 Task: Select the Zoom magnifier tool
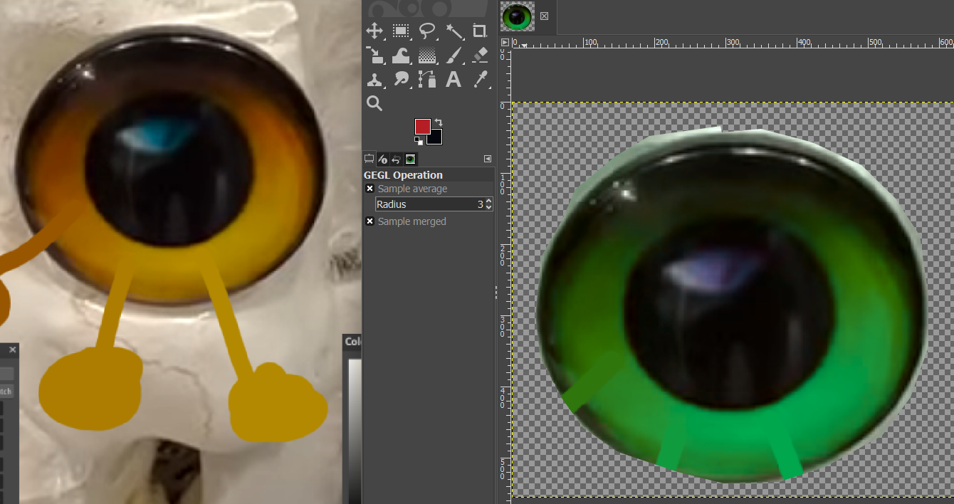374,104
